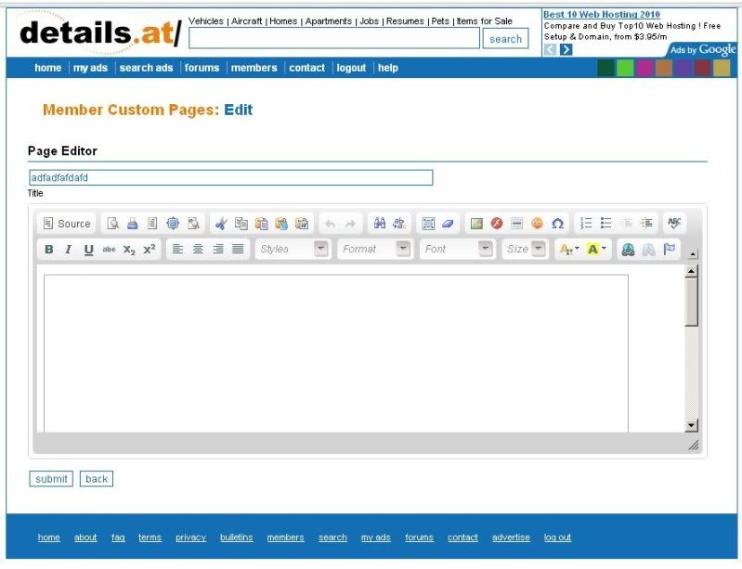Open the Font dropdown list
The image size is (742, 569).
[458, 249]
